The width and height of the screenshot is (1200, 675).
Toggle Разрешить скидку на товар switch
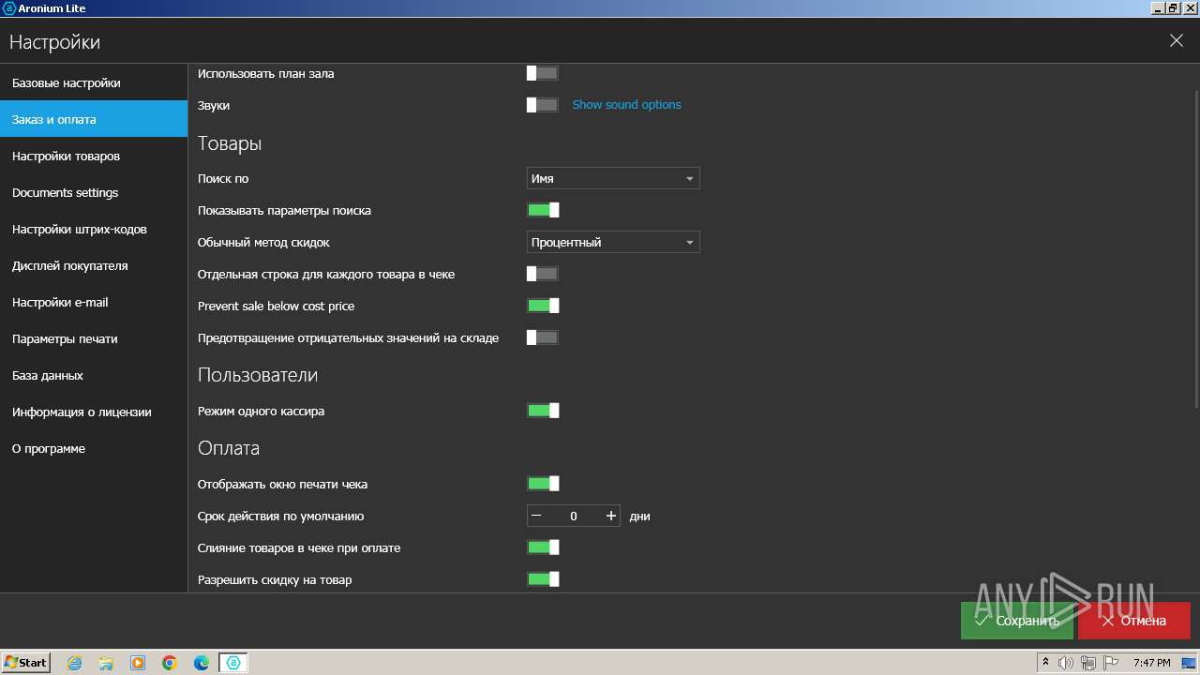543,579
